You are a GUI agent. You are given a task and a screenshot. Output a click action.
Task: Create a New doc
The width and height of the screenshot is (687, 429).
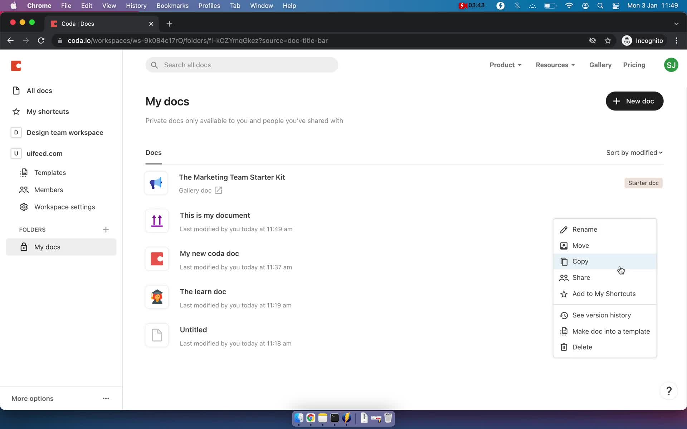[x=634, y=101]
